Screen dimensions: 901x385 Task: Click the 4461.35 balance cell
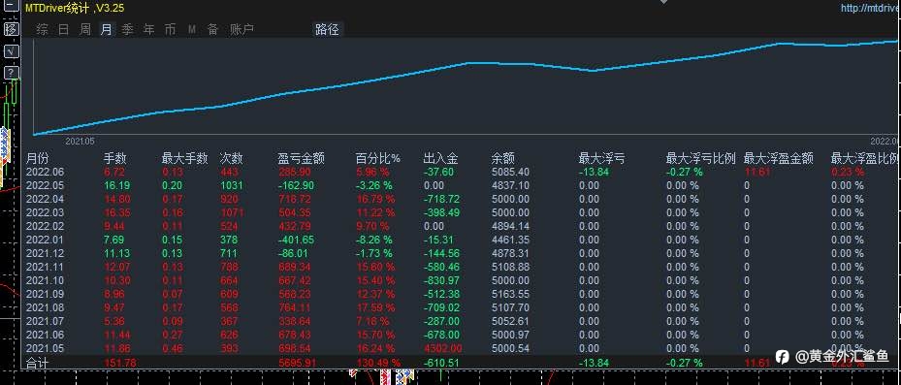click(x=510, y=240)
